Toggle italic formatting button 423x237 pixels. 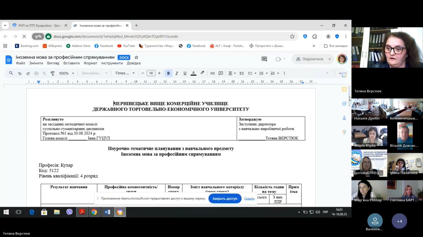pos(177,73)
